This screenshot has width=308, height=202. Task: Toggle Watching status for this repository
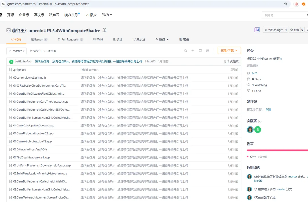(x=273, y=30)
